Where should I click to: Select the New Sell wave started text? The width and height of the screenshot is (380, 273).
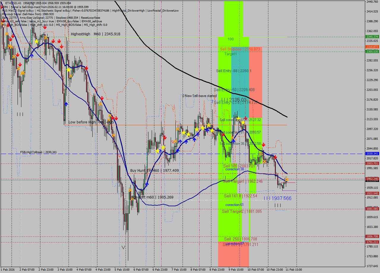click(x=199, y=96)
